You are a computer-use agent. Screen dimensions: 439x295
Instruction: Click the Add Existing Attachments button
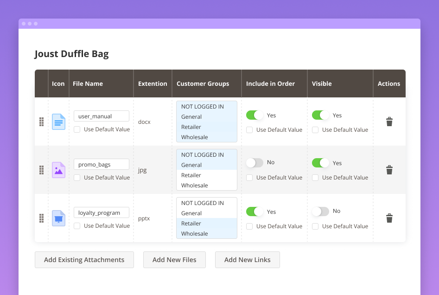[84, 260]
